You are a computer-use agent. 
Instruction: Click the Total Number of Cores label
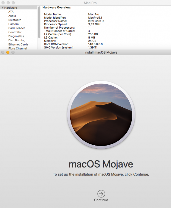click(59, 31)
